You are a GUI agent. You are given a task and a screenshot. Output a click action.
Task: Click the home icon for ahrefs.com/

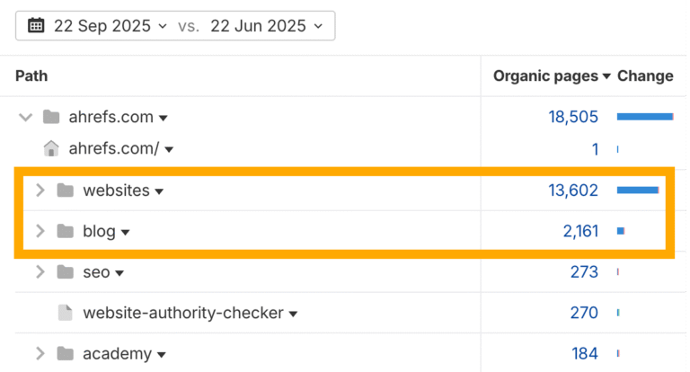click(x=51, y=149)
